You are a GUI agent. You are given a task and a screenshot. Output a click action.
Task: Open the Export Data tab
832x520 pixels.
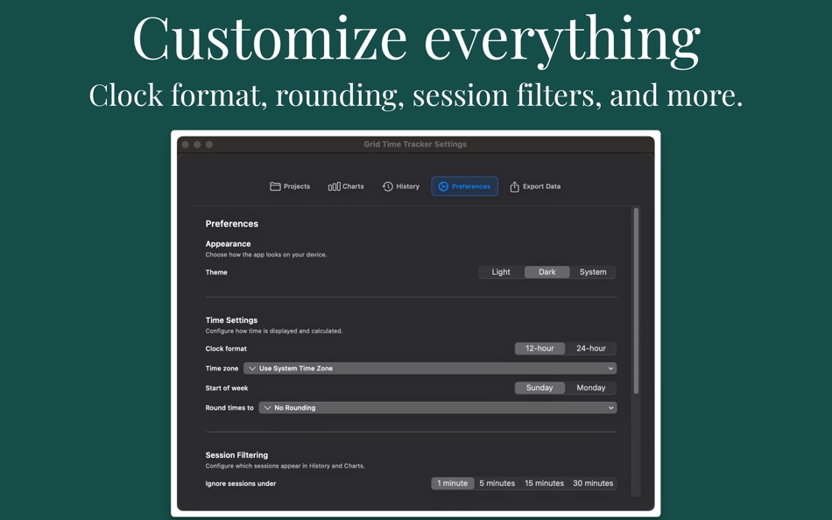click(535, 186)
